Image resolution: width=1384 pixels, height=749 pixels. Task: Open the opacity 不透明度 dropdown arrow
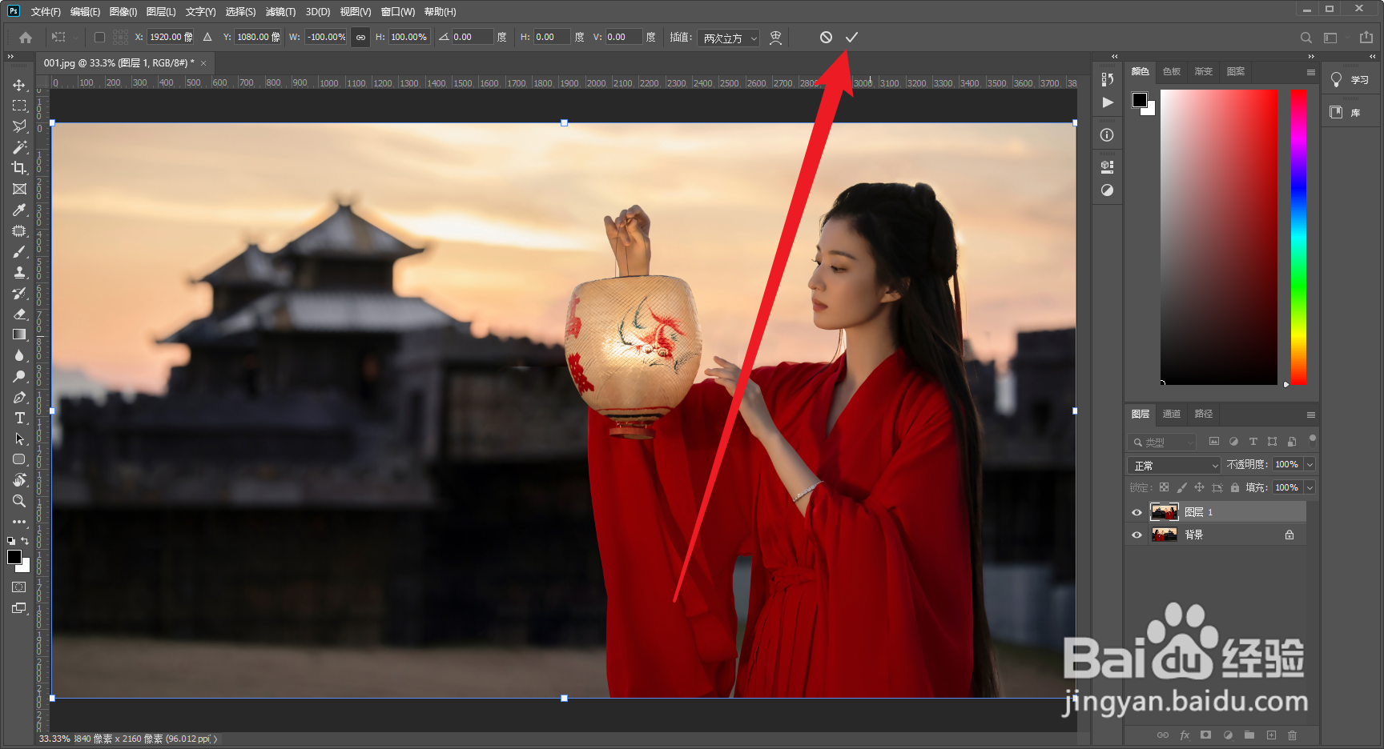tap(1310, 464)
